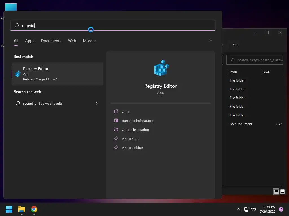This screenshot has height=216, width=289.
Task: Click the web result magnifier icon
Action: pos(18,103)
